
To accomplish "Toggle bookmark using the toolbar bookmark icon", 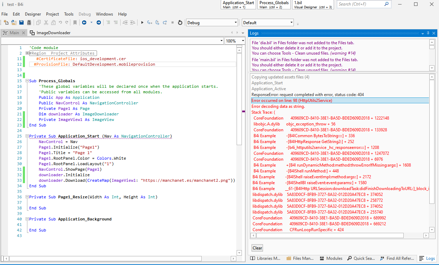I will tap(75, 23).
